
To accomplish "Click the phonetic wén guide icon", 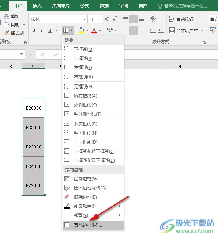I will point(110,30).
